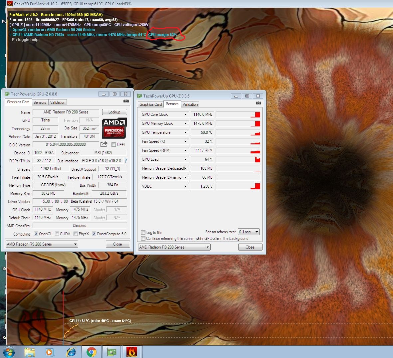Click Close button in left GPU-Z window

(x=118, y=244)
